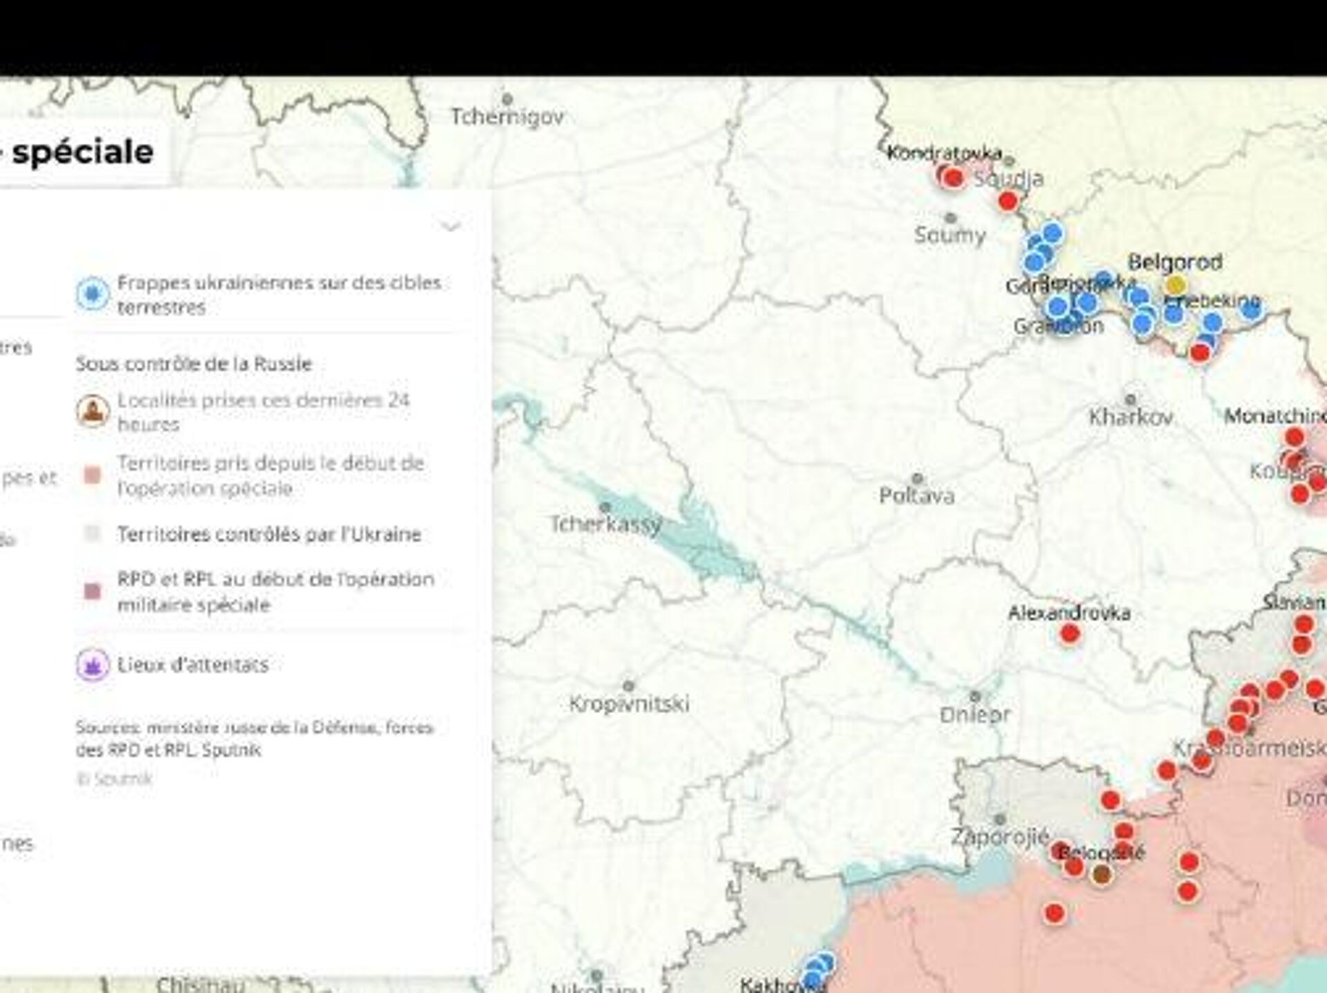Screen dimensions: 1327x993
Task: Click the yellow marker at Belgorod
Action: (x=1175, y=285)
